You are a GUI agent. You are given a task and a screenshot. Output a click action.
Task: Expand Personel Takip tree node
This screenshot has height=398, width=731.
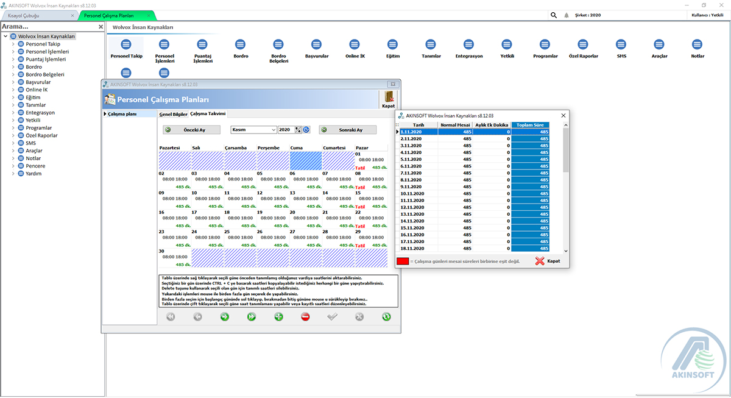pos(13,44)
